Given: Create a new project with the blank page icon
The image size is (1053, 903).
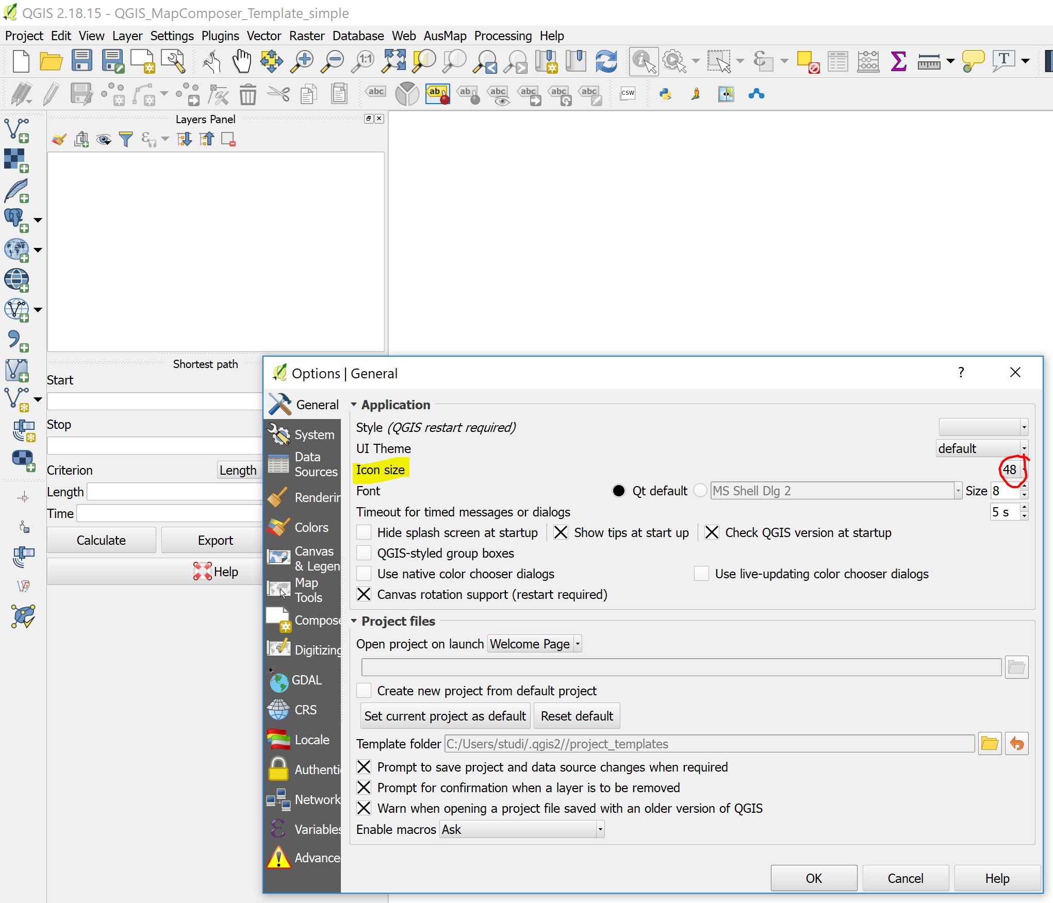Looking at the screenshot, I should coord(21,61).
